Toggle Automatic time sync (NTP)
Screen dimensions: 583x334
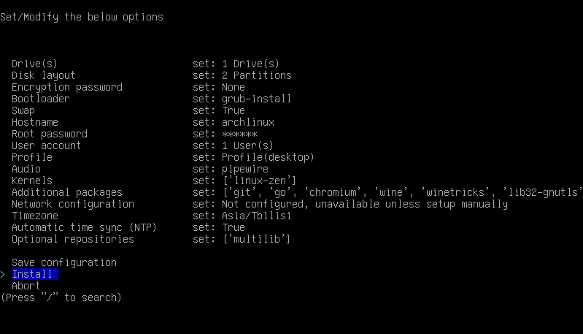[84, 227]
